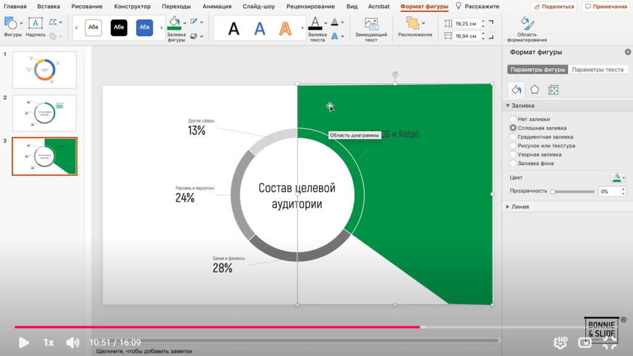The height and width of the screenshot is (356, 633).
Task: Show next WordArt styles in gallery
Action: [x=302, y=28]
